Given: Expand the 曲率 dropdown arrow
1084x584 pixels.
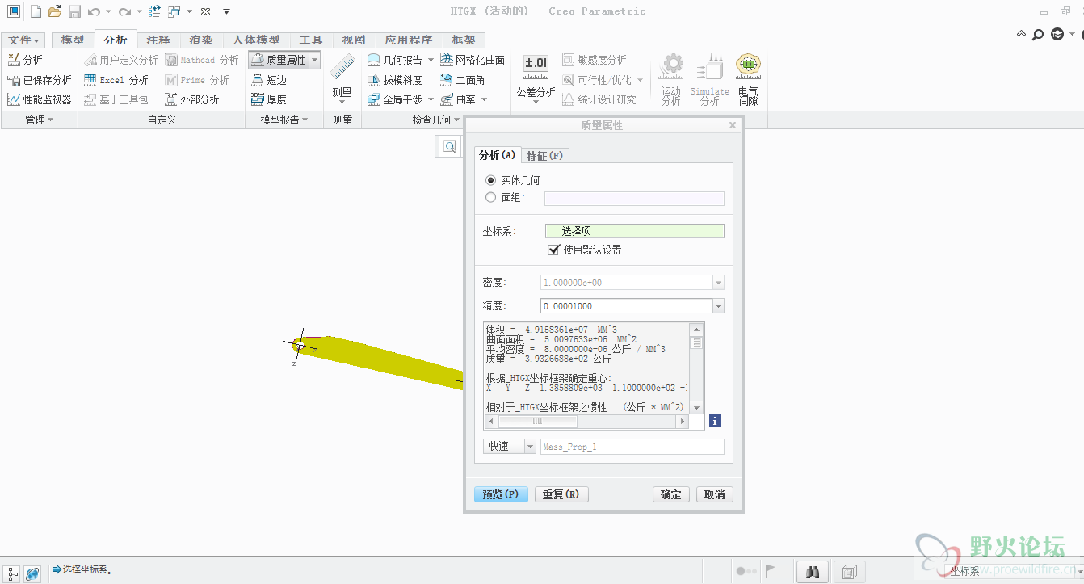Looking at the screenshot, I should (x=484, y=99).
